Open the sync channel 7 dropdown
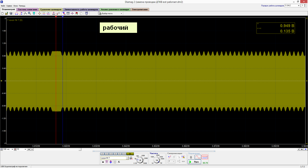308x168 pixels. tap(172, 162)
